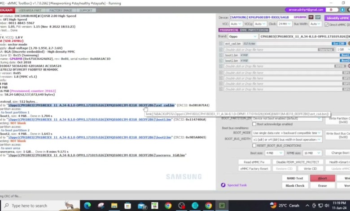Select the EMMC PARTITIONING sub-tab
This screenshot has width=350, height=211.
(254, 30)
